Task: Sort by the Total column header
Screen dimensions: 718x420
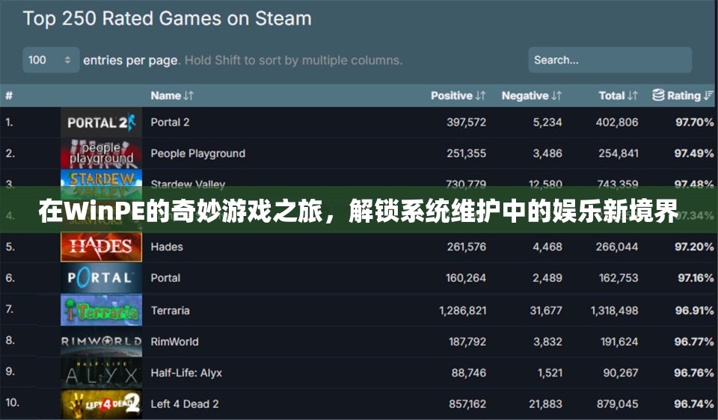Action: pos(619,96)
